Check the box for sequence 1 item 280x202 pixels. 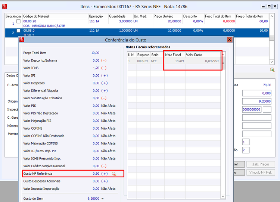18,22
